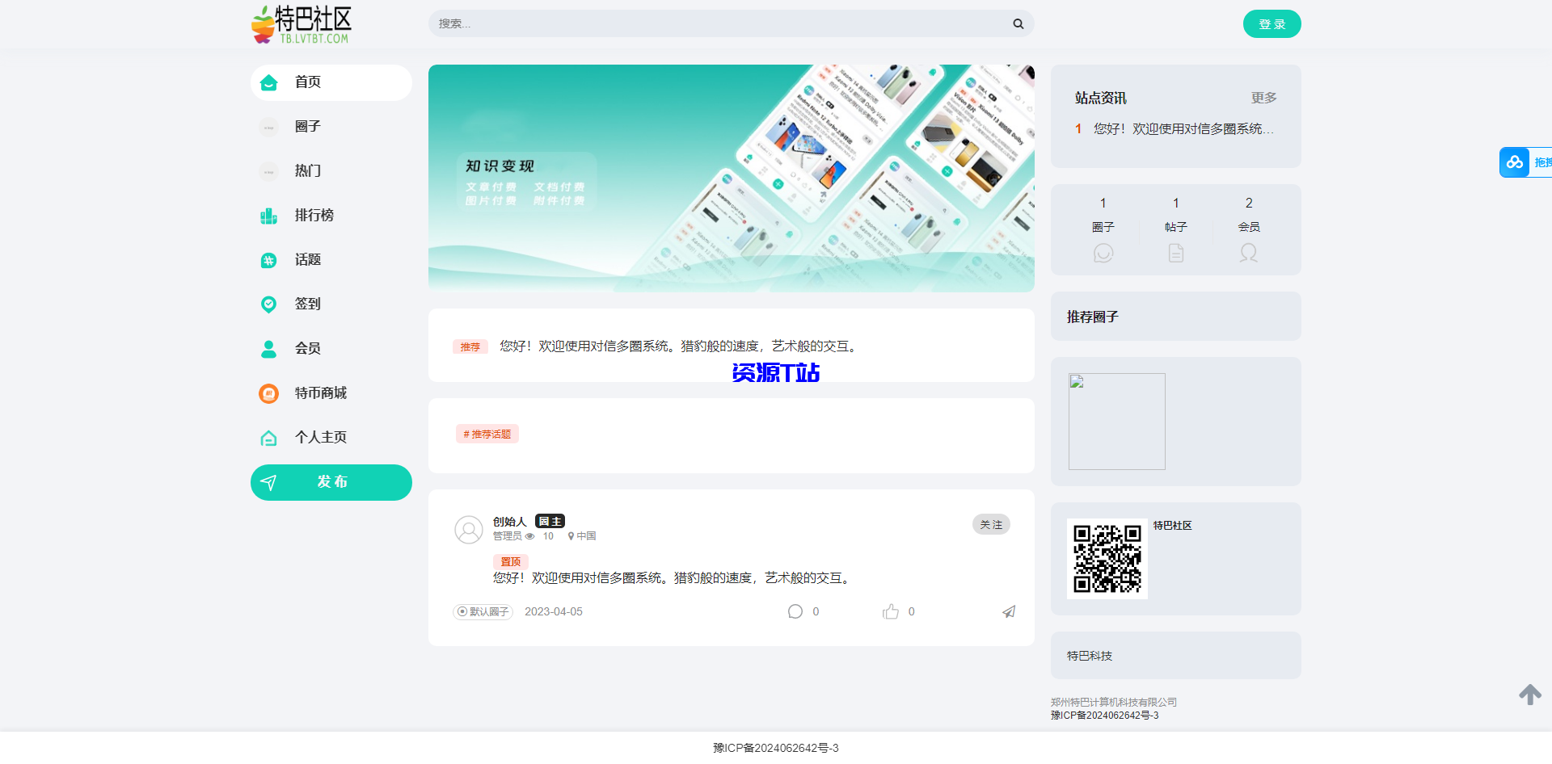Click the blue cloud icon on right edge
The width and height of the screenshot is (1552, 764).
pos(1515,162)
